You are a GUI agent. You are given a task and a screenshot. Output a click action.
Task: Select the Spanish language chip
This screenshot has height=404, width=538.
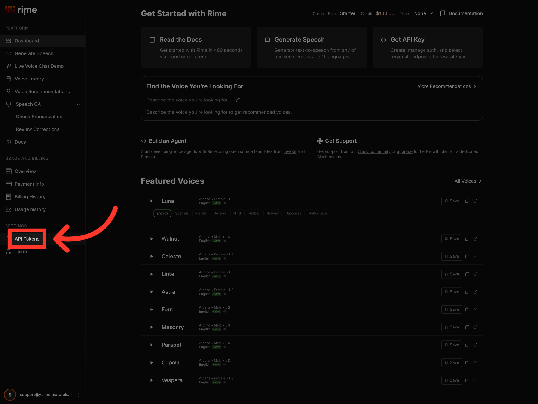pos(182,214)
